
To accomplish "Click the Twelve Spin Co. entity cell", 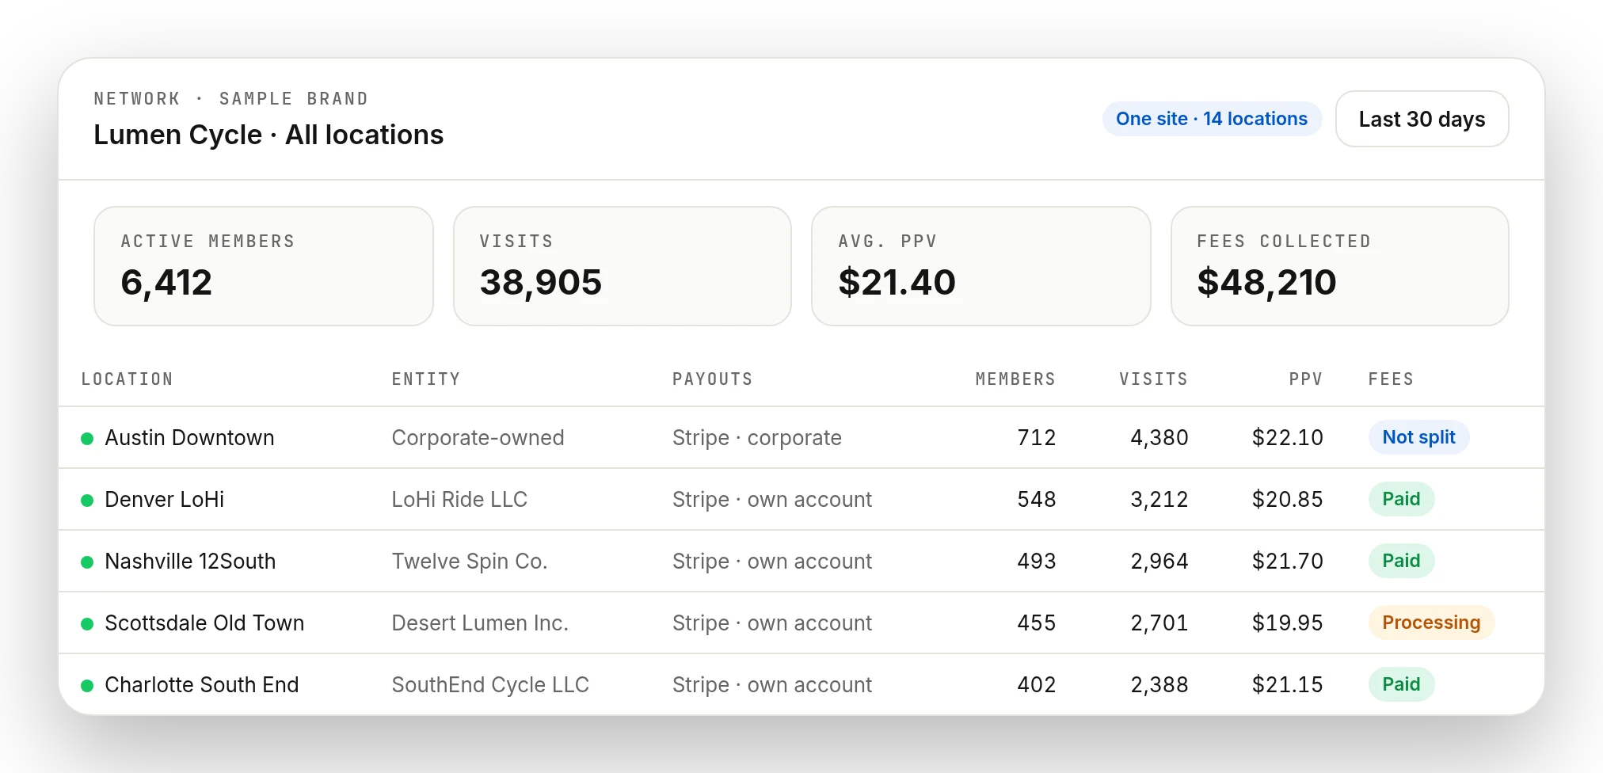I will point(470,562).
